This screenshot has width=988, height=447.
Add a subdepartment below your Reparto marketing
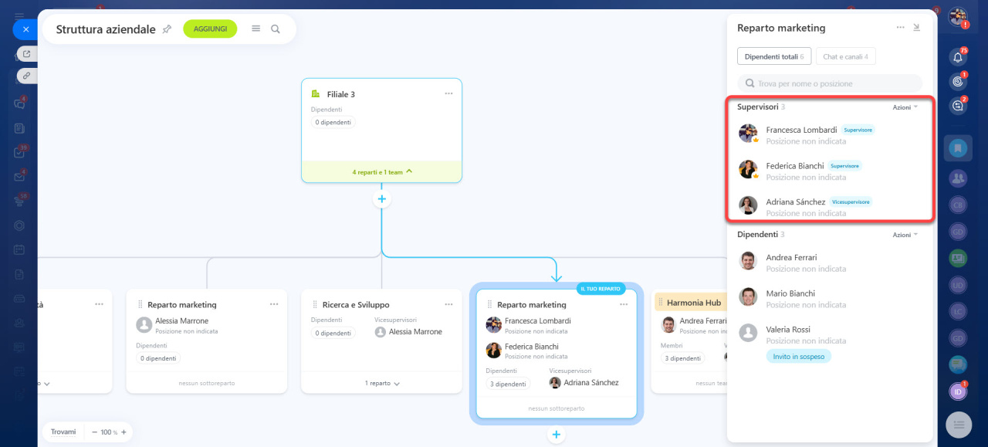[x=557, y=435]
